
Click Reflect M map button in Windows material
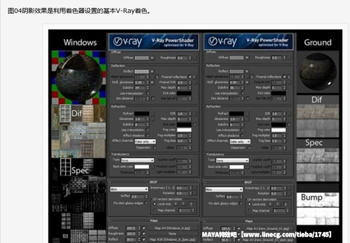coord(152,72)
